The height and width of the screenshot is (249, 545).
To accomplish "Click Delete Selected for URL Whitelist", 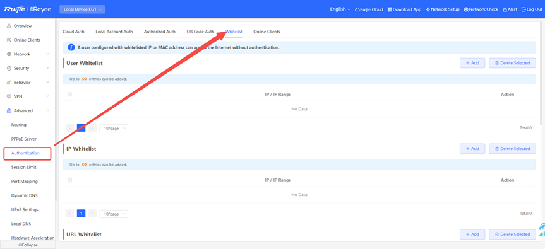I will 512,234.
